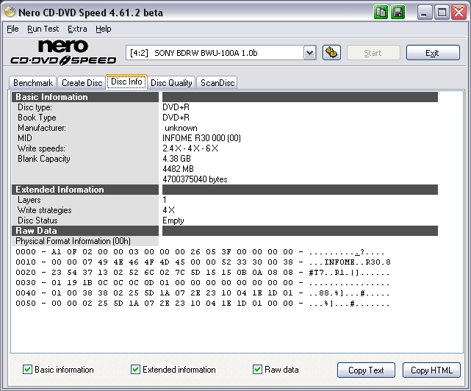Open the Help menu
471x391 pixels.
coord(104,29)
